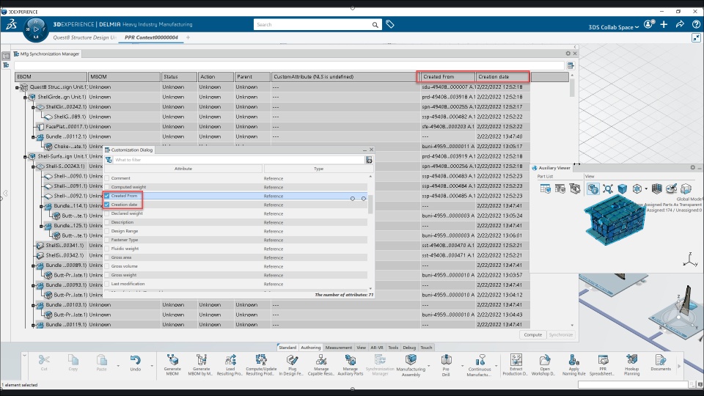Viewport: 704px width, 396px height.
Task: Switch to the Standard tab
Action: 287,348
